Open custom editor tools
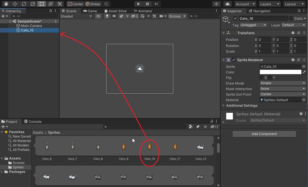This screenshot has width=308, height=187. tap(60, 4)
